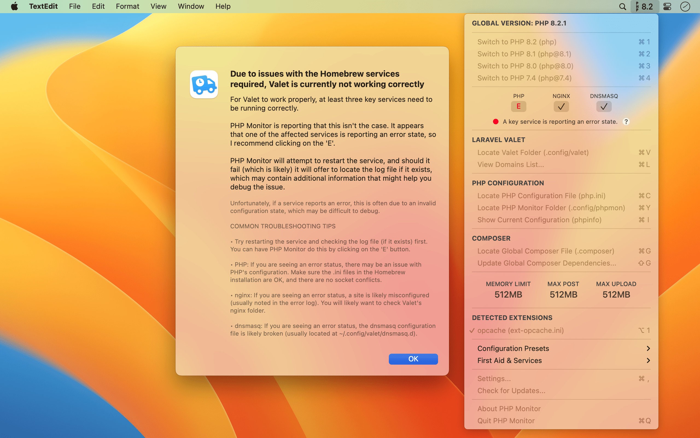Choose Locate PHP Monitor Folder (.config/phpmon)
This screenshot has width=700, height=438.
pyautogui.click(x=561, y=208)
